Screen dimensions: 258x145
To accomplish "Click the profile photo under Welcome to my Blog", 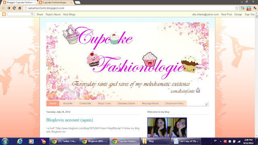I will click(167, 127).
